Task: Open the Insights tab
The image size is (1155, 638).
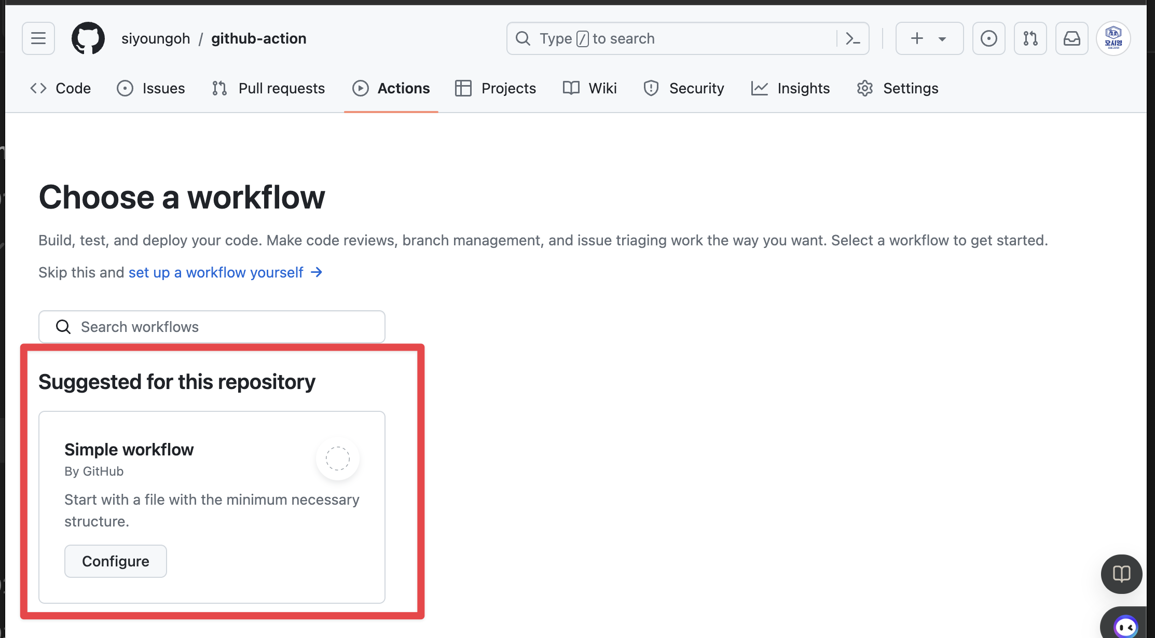Action: pos(791,88)
